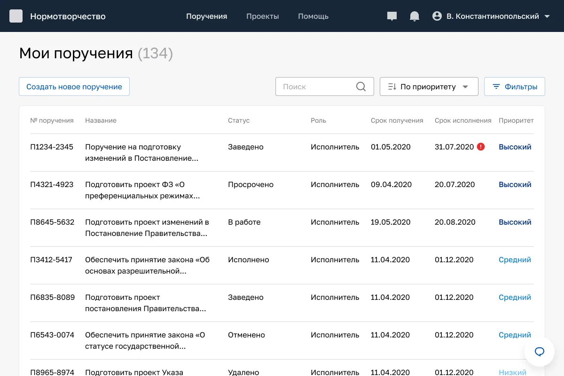Click the Удалено status
The width and height of the screenshot is (564, 376).
[x=243, y=372]
